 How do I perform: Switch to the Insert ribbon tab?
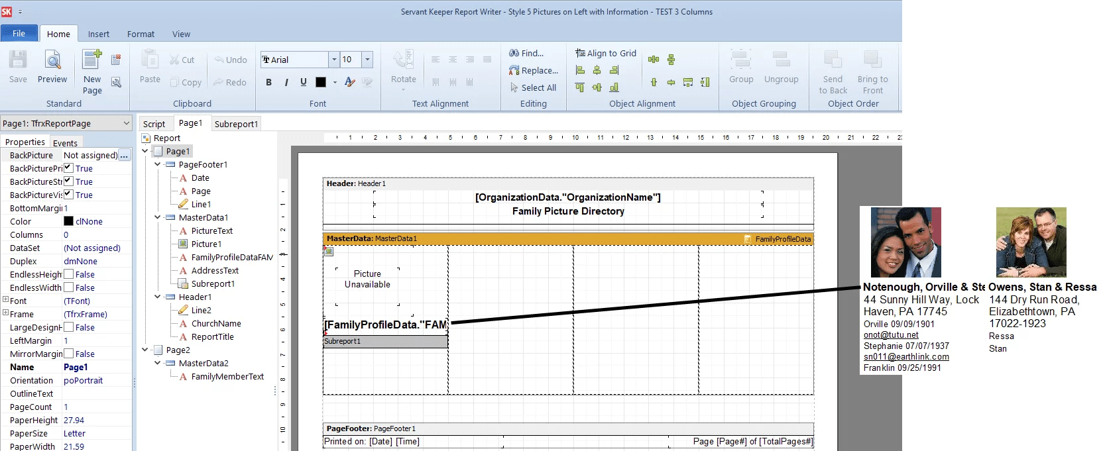[x=99, y=34]
